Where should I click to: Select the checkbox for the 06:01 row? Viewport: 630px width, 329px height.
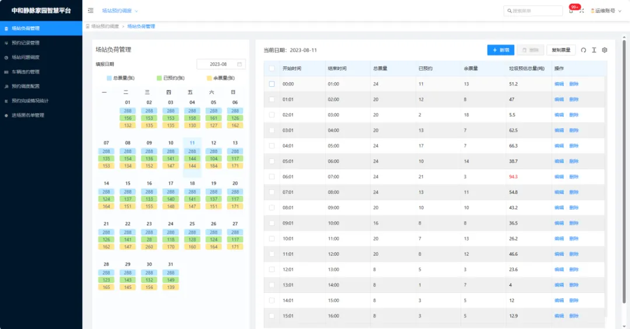(272, 176)
